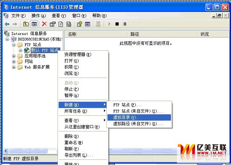Click the Stop square toolbar button
The height and width of the screenshot is (165, 231).
[117, 24]
